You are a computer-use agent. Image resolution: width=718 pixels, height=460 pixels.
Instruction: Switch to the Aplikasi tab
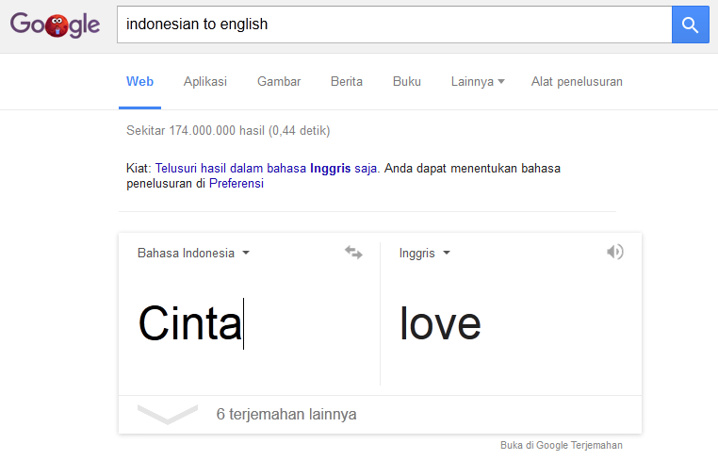(x=205, y=82)
